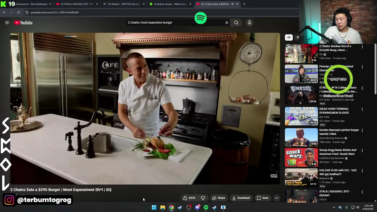This screenshot has width=377, height=212.
Task: Dislike the 2 Chainz burger video
Action: point(203,198)
